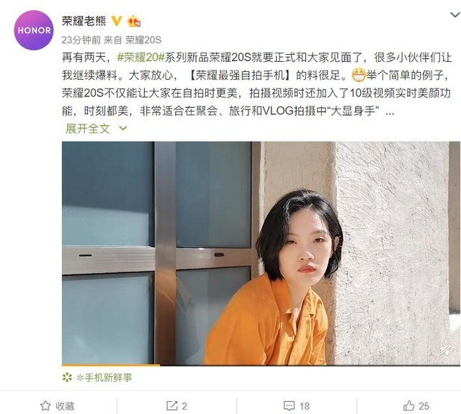
Task: Click green flower icon before 手机新鲜事
Action: pos(67,377)
